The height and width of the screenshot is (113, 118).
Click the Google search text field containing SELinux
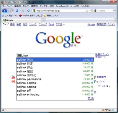[x=55, y=55]
